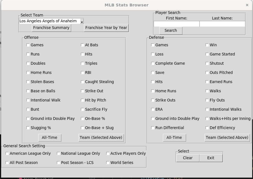Enable the Intentional Walks defense checkbox
253x179 pixels.
pos(207,109)
